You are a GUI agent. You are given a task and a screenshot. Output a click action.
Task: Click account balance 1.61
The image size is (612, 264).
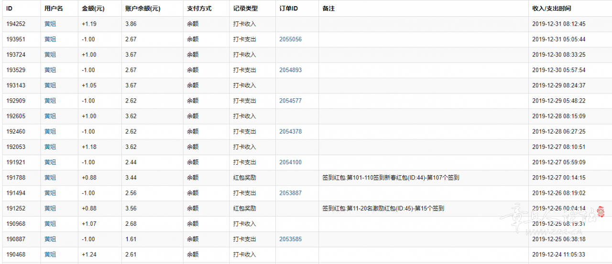[x=131, y=239]
